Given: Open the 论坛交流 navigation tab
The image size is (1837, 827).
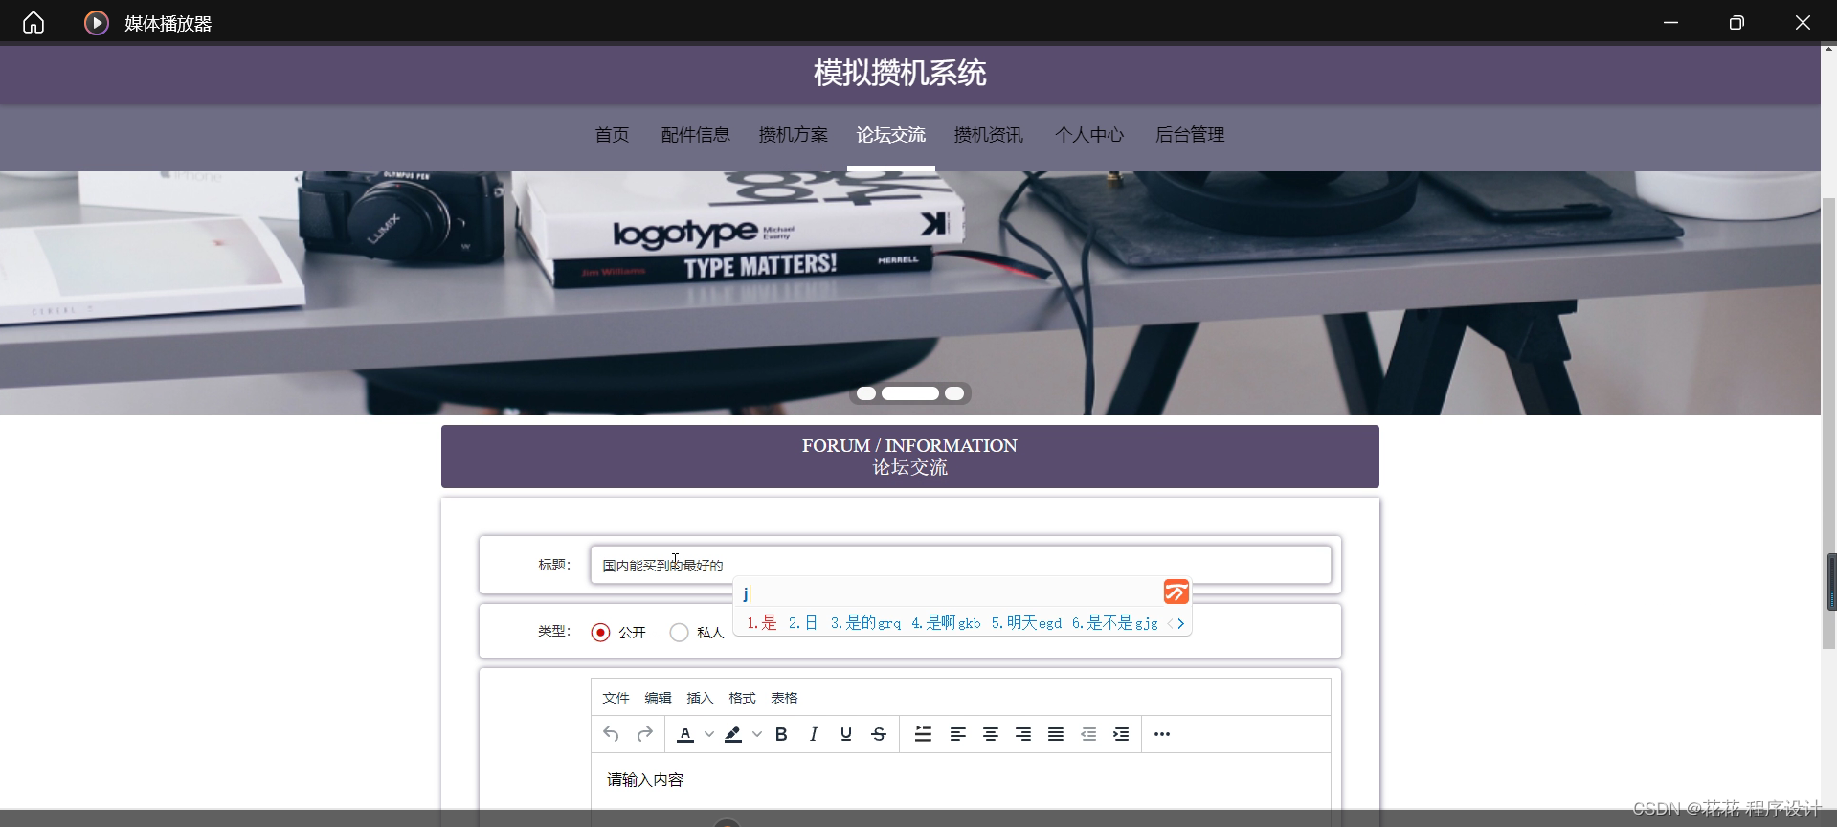Looking at the screenshot, I should 891,135.
